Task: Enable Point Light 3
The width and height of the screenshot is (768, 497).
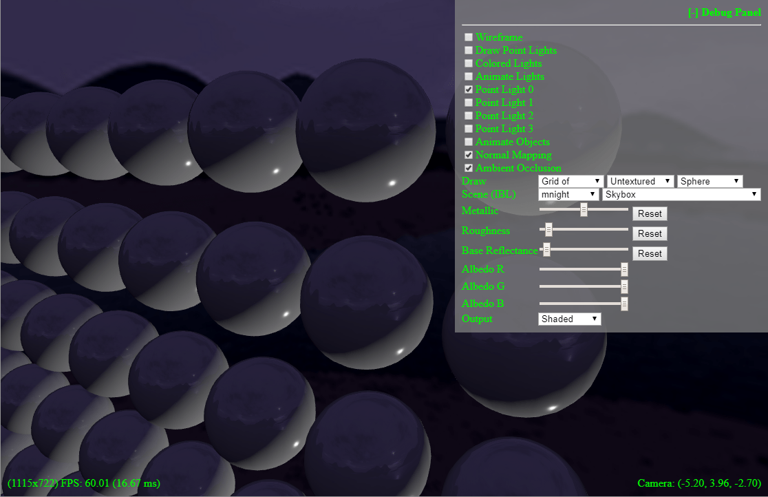Action: (469, 129)
